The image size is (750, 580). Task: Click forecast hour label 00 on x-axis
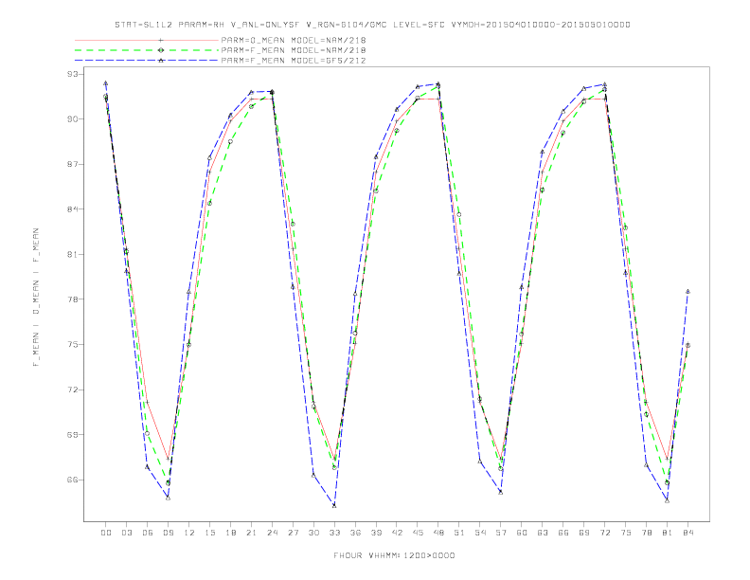pyautogui.click(x=106, y=533)
